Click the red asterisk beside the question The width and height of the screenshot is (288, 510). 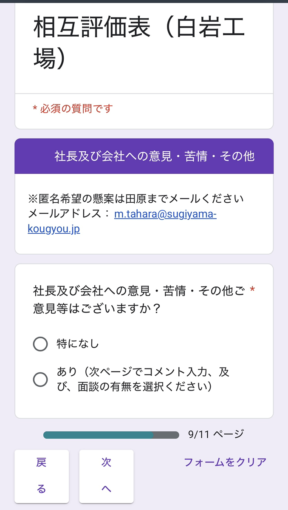(252, 291)
